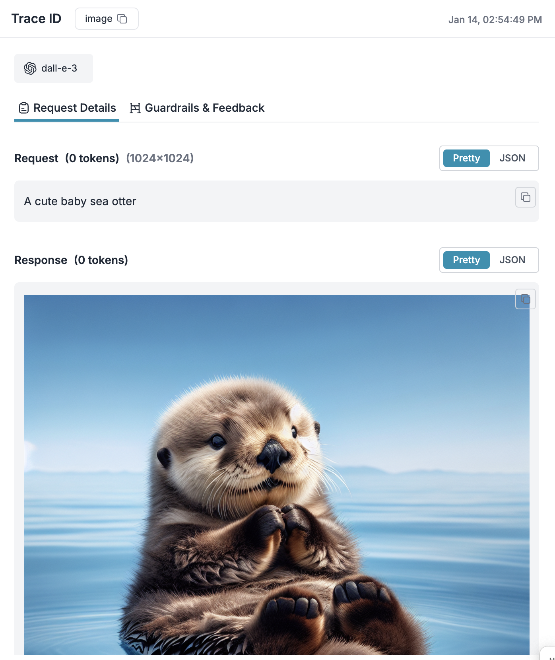Copy the trace ID using the copy icon
The width and height of the screenshot is (555, 660).
coord(122,19)
